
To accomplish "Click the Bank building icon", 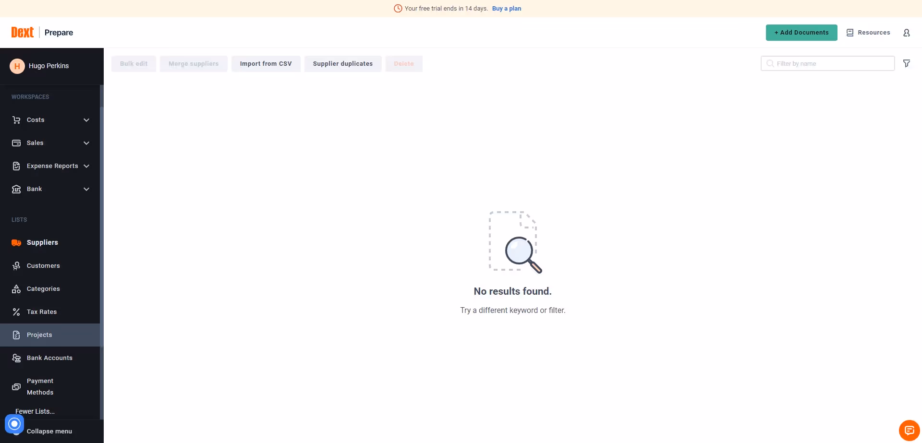I will [16, 189].
